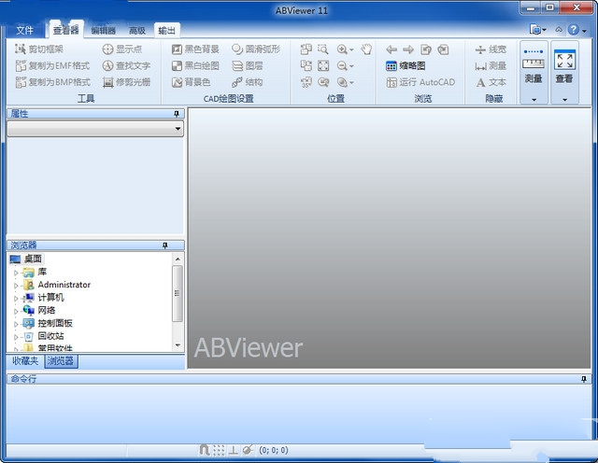Switch to the 高级 ribbon tab
This screenshot has width=598, height=463.
[x=137, y=31]
